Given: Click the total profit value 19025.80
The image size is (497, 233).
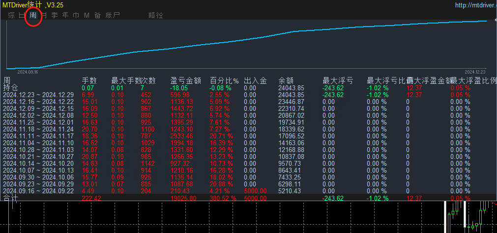Looking at the screenshot, I should click(183, 198).
